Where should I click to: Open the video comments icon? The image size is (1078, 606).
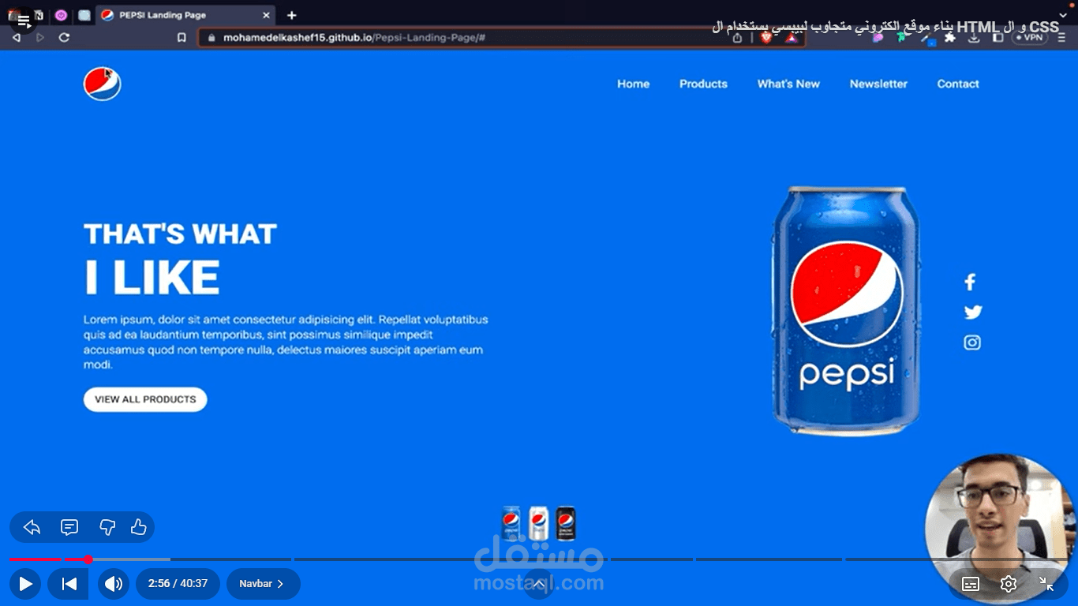[69, 527]
